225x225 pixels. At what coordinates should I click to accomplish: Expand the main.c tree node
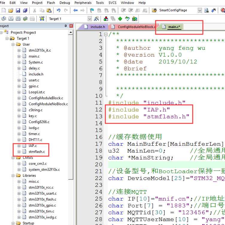(19, 56)
